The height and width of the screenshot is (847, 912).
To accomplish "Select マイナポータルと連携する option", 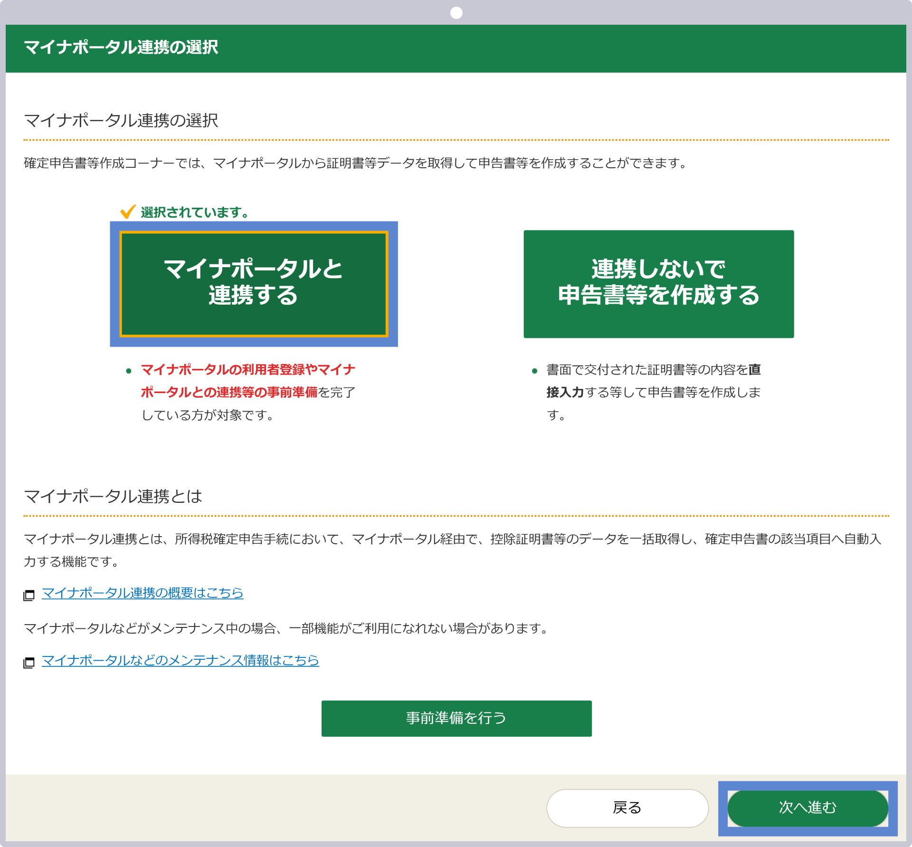I will [x=254, y=284].
